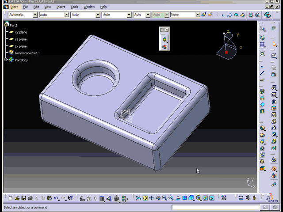The image size is (283, 212).
Task: Open the first Automatic dropdown
Action: pyautogui.click(x=35, y=15)
